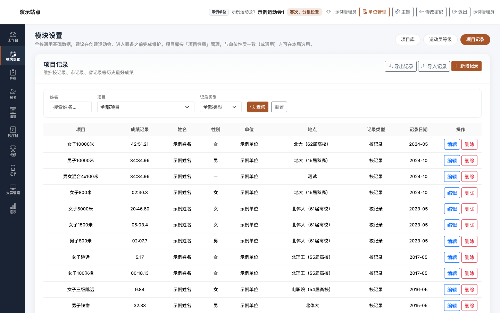Click the bold 示例运动会1 title
Screen dimensions: 500x313
[271, 12]
